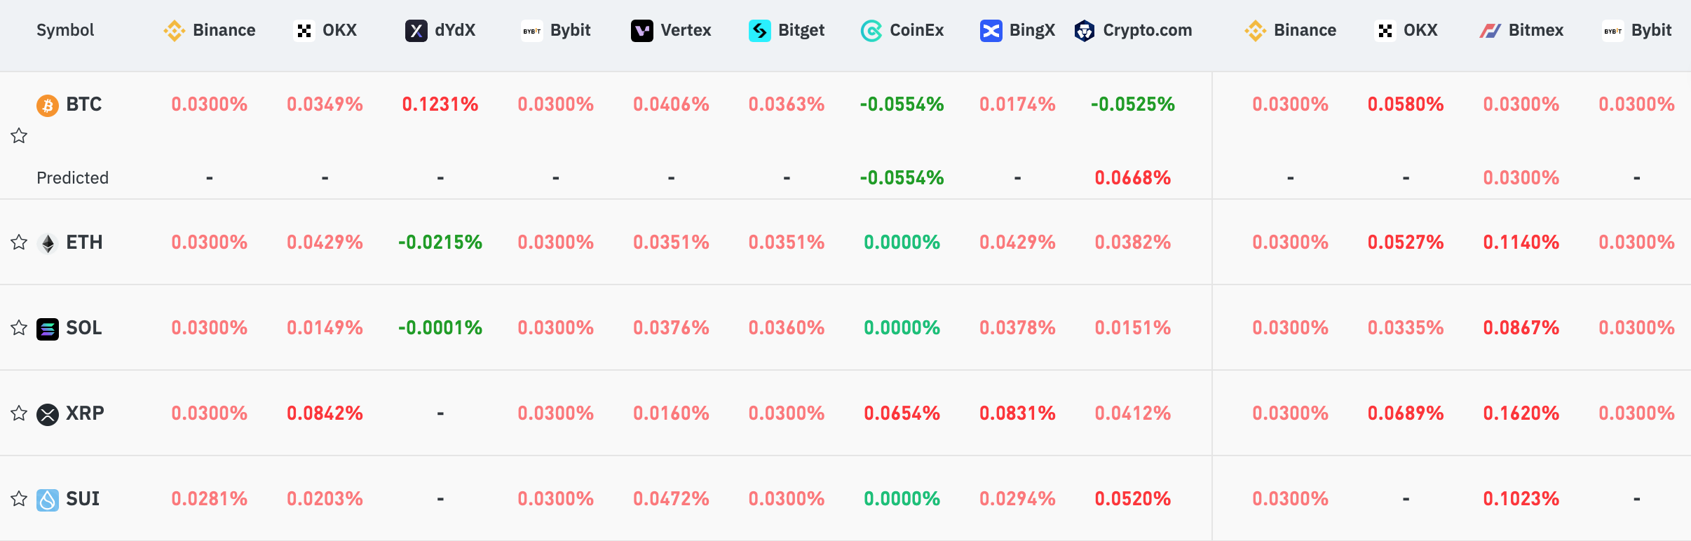
Task: Click the Bitget logo in header
Action: point(759,31)
